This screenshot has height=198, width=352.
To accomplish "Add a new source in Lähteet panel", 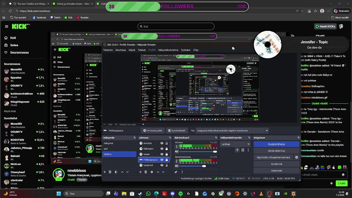I will coord(140,172).
